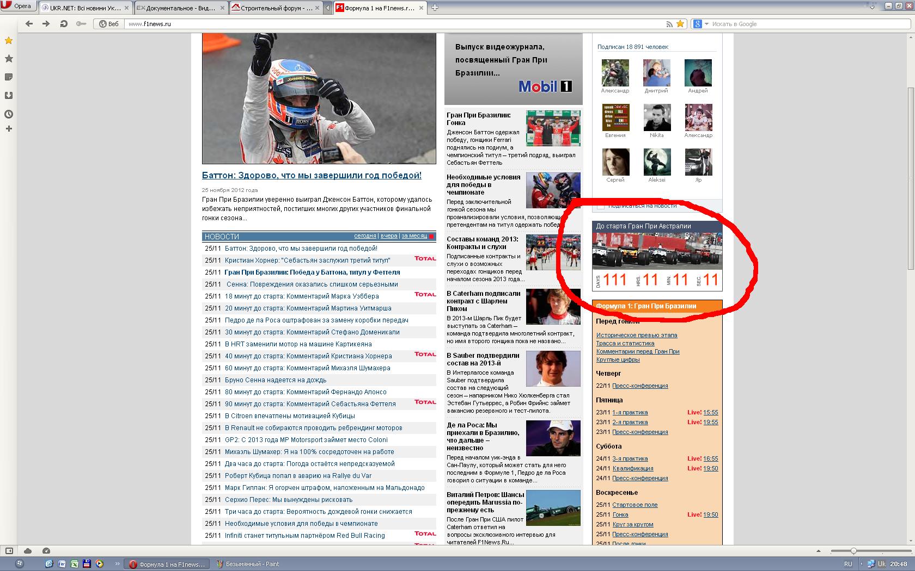Click the RSS feed icon in address bar
The height and width of the screenshot is (571, 915).
tap(669, 24)
